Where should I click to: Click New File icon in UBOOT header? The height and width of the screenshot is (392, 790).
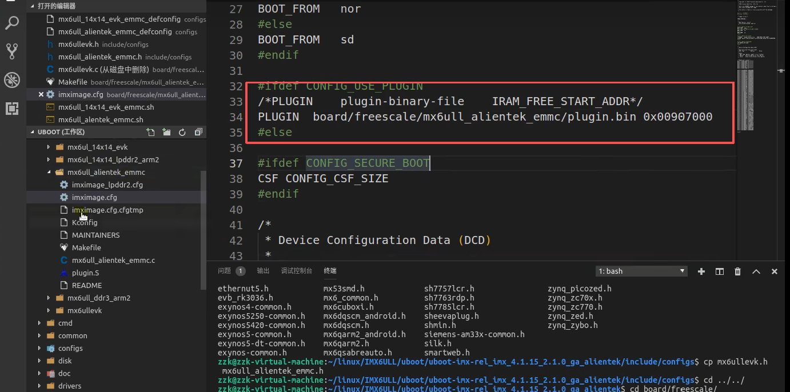[150, 132]
